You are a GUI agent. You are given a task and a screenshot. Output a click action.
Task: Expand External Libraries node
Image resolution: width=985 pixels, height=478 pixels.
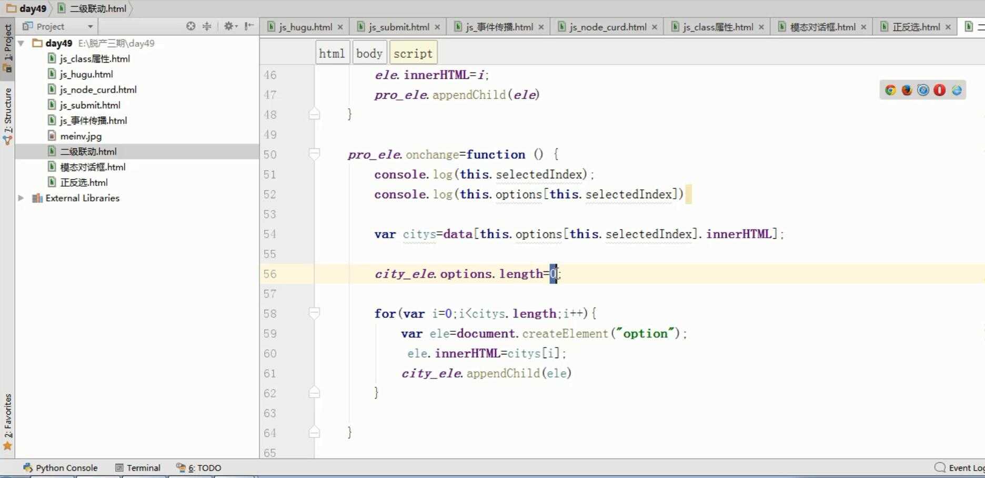pos(21,198)
